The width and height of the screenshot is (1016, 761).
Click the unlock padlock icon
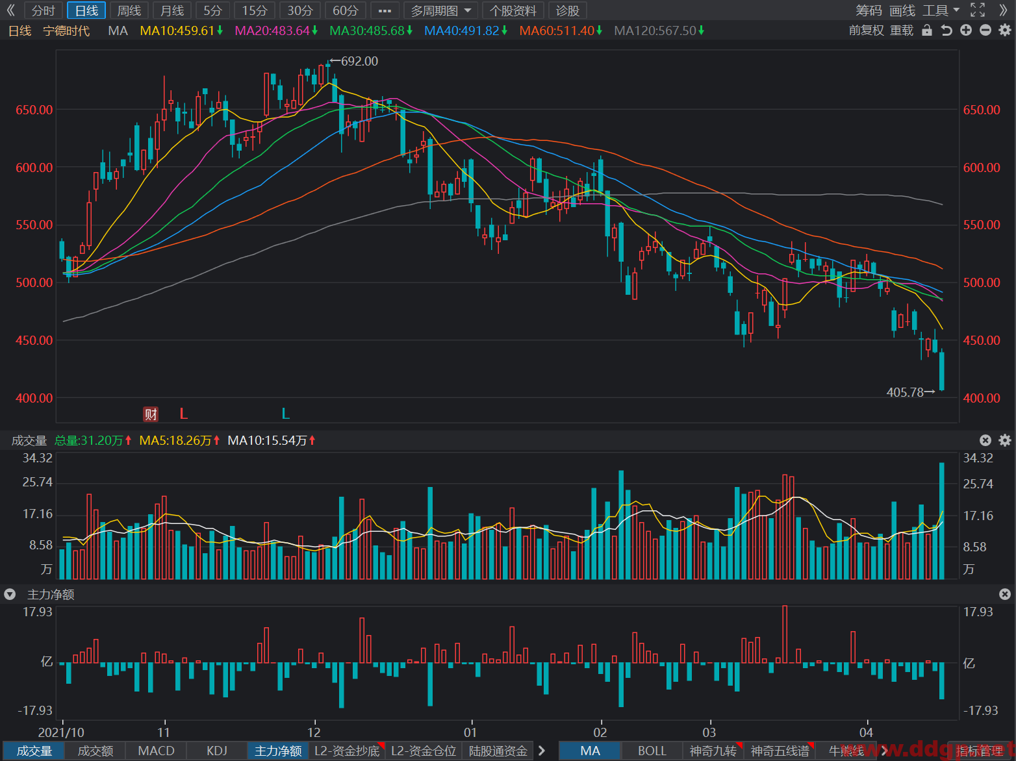pos(927,31)
